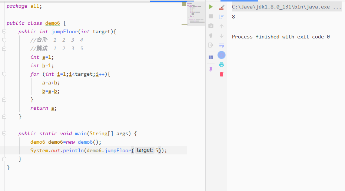Image resolution: width=345 pixels, height=191 pixels.
Task: Click fold end marker at jumpFloor closing brace
Action: [x=4, y=117]
